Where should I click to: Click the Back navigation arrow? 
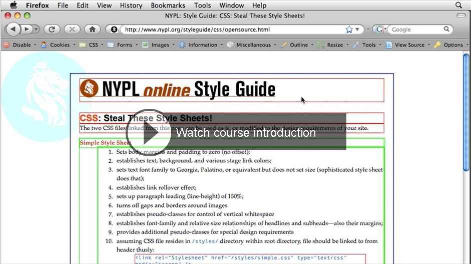click(x=13, y=29)
